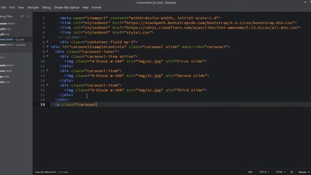The height and width of the screenshot is (175, 311).
Task: Click the <a class="carousel text on line 19
Action: point(76,105)
